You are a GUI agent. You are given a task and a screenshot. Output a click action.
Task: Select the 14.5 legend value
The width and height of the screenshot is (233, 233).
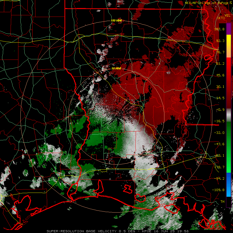(220, 98)
